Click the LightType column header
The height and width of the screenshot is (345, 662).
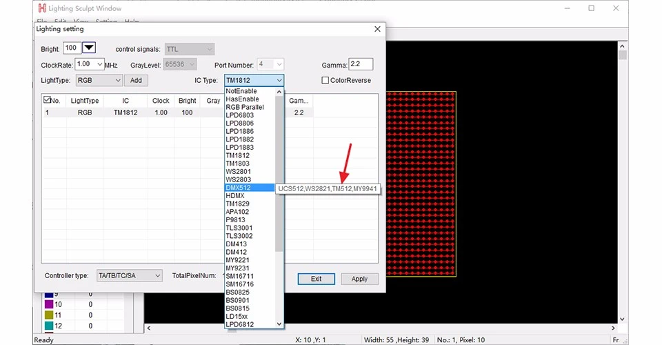[84, 101]
